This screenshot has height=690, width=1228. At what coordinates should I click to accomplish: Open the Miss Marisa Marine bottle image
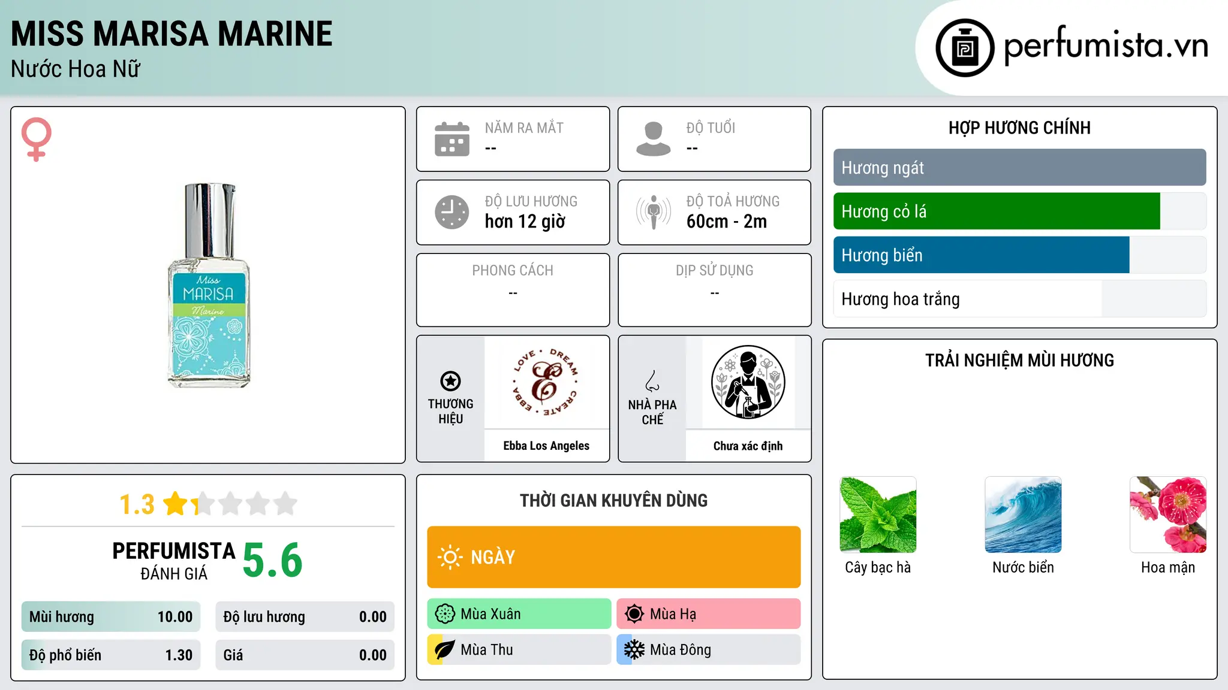209,285
